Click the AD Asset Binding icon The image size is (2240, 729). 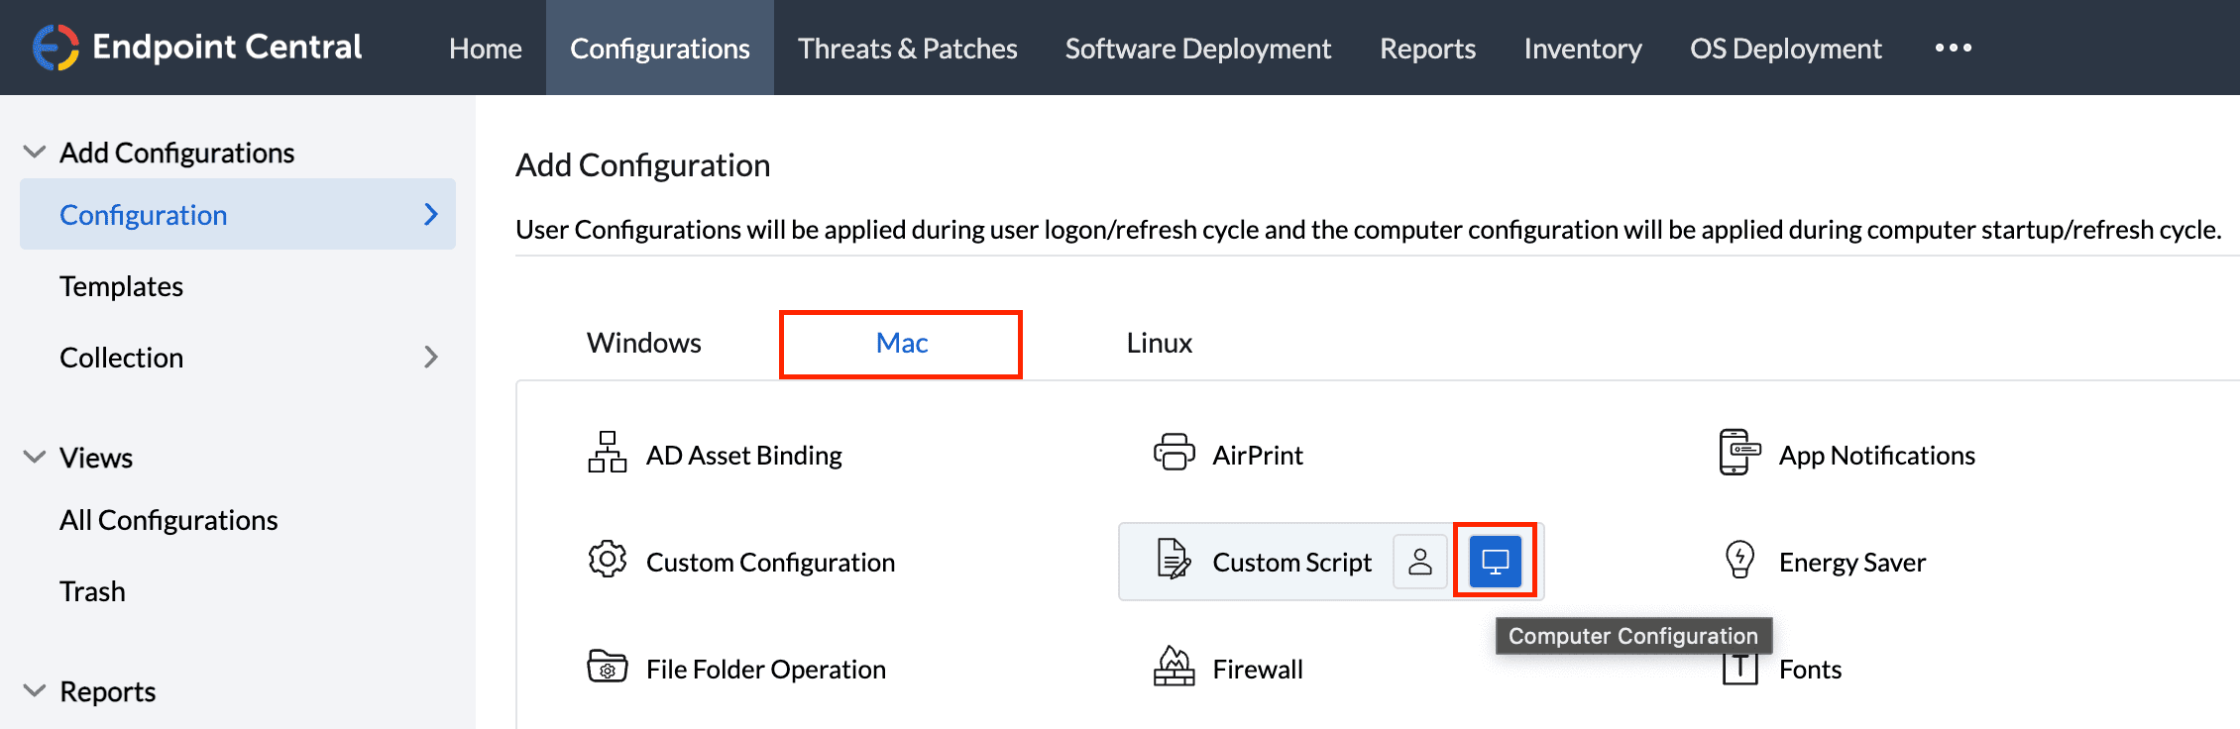pos(607,453)
